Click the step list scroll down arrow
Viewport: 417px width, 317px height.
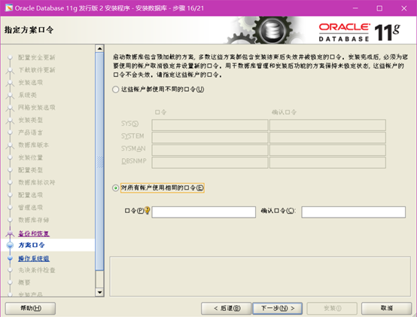pyautogui.click(x=99, y=292)
